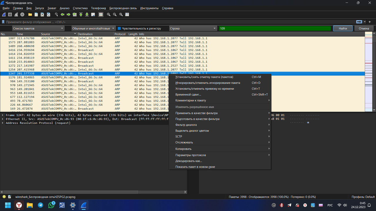Image resolution: width=376 pixels, height=211 pixels.
Task: Open capture options via the gear-circle icon
Action: tap(22, 14)
